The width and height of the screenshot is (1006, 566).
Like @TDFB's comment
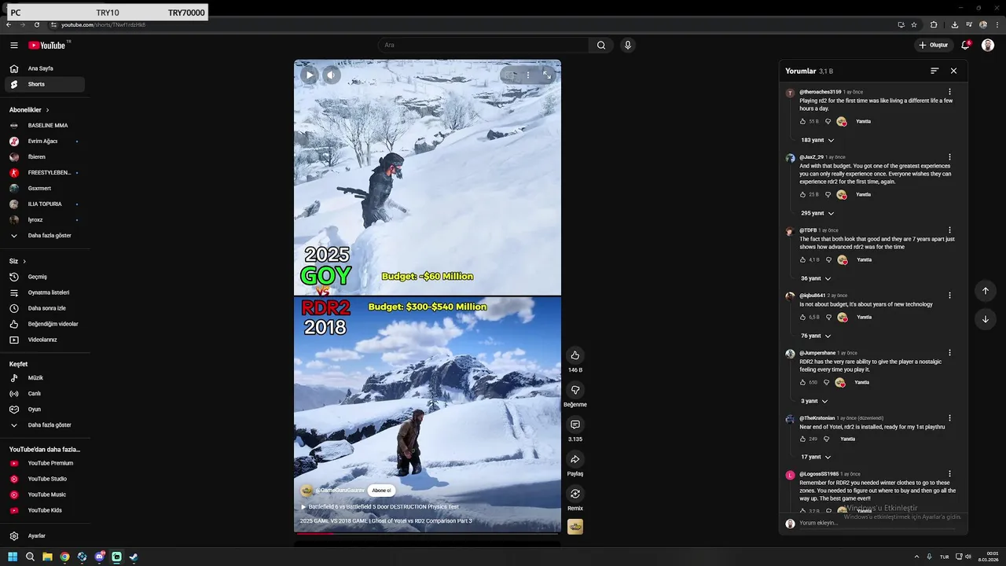coord(802,259)
